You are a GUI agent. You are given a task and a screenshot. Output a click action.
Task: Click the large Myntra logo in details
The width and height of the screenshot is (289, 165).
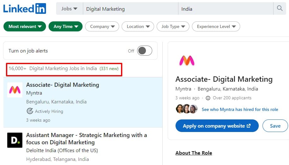tap(187, 61)
